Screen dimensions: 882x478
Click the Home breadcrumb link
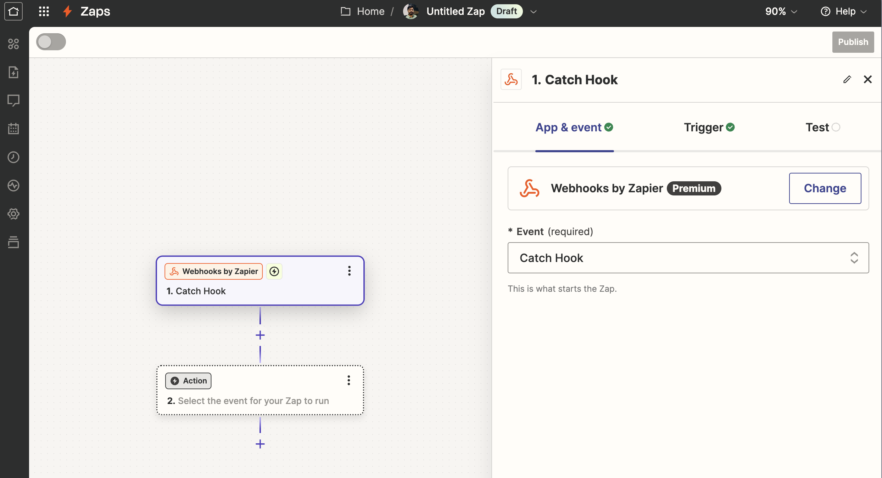tap(370, 11)
